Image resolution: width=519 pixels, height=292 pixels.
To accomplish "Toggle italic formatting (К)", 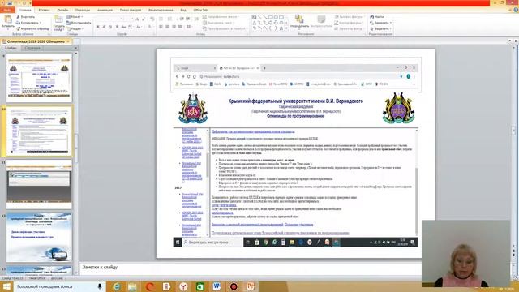I will click(104, 27).
